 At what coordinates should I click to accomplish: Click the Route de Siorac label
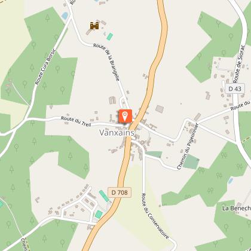point(238,64)
